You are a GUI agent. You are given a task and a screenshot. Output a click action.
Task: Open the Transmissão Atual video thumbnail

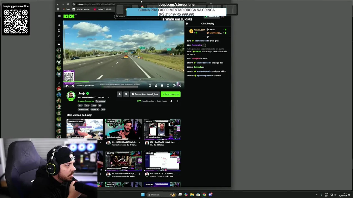(85, 129)
